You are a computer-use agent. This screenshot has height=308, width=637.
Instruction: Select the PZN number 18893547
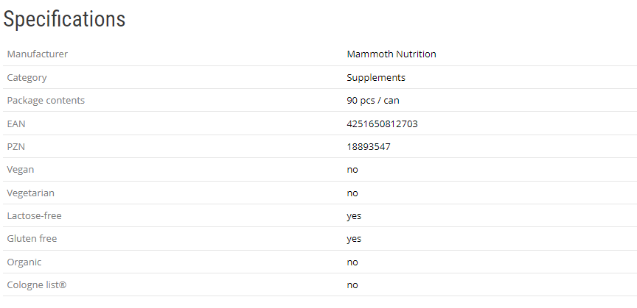(x=369, y=146)
